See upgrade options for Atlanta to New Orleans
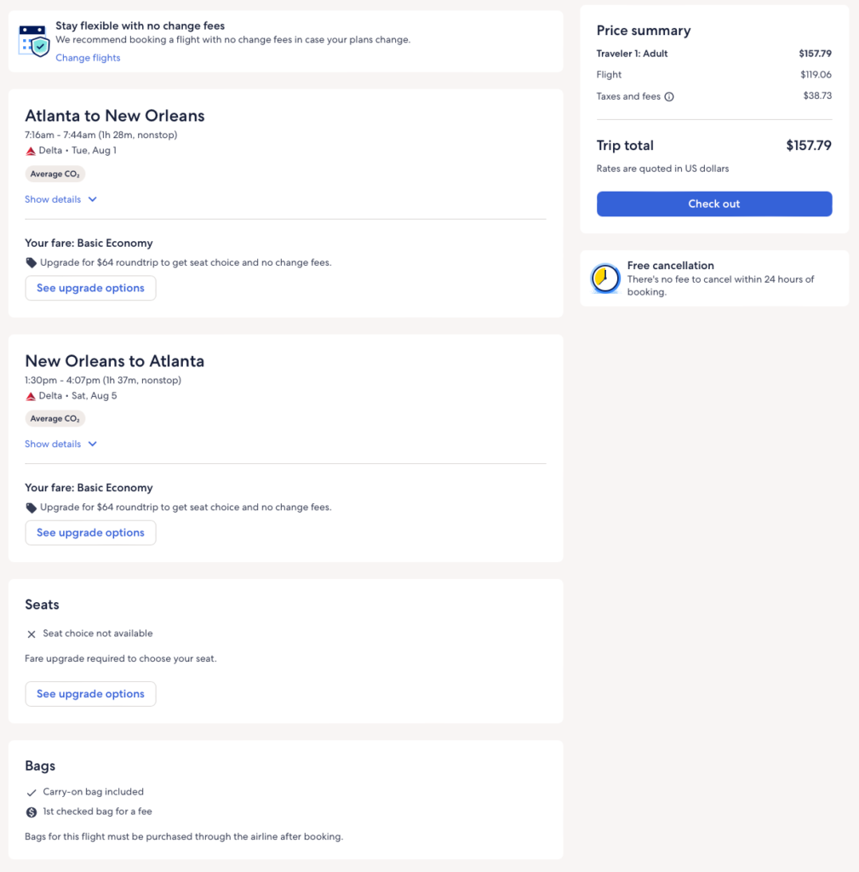Image resolution: width=859 pixels, height=872 pixels. tap(90, 288)
